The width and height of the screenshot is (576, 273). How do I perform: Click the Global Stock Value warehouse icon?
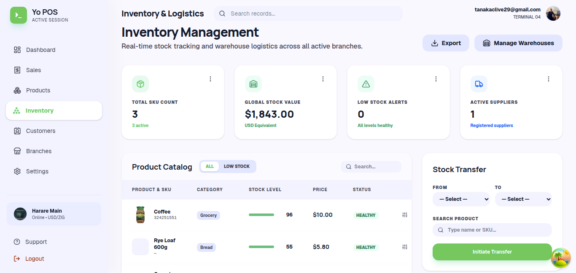coord(253,84)
